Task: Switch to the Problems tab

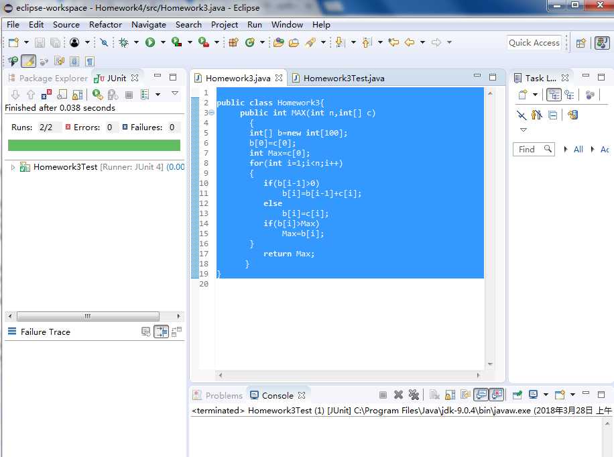Action: [218, 395]
